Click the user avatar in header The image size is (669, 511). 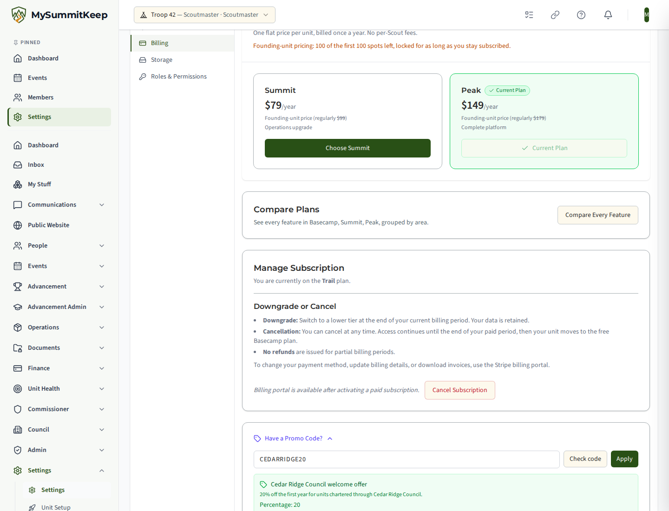point(646,15)
